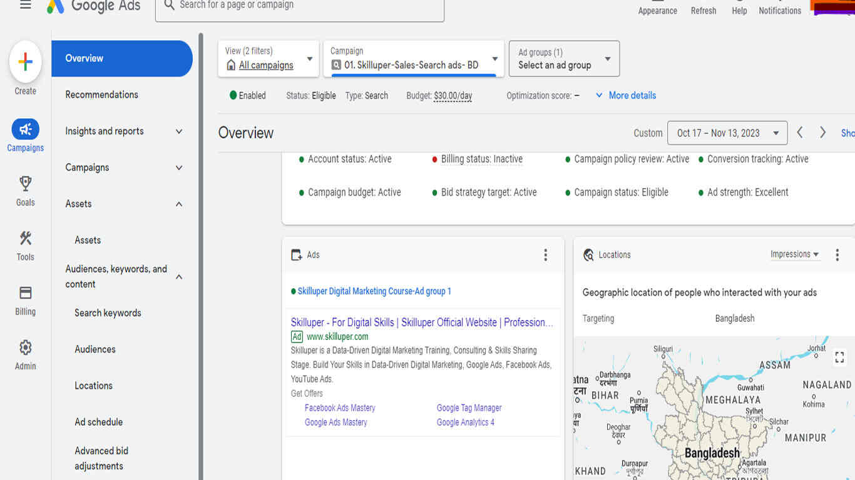
Task: Go to previous date range arrow
Action: point(800,132)
